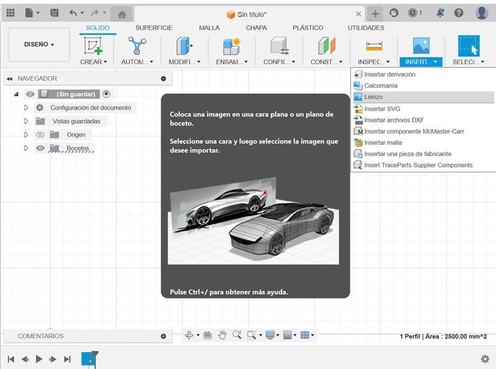Click the sketch marker in the timeline
The image size is (496, 369).
[x=88, y=359]
